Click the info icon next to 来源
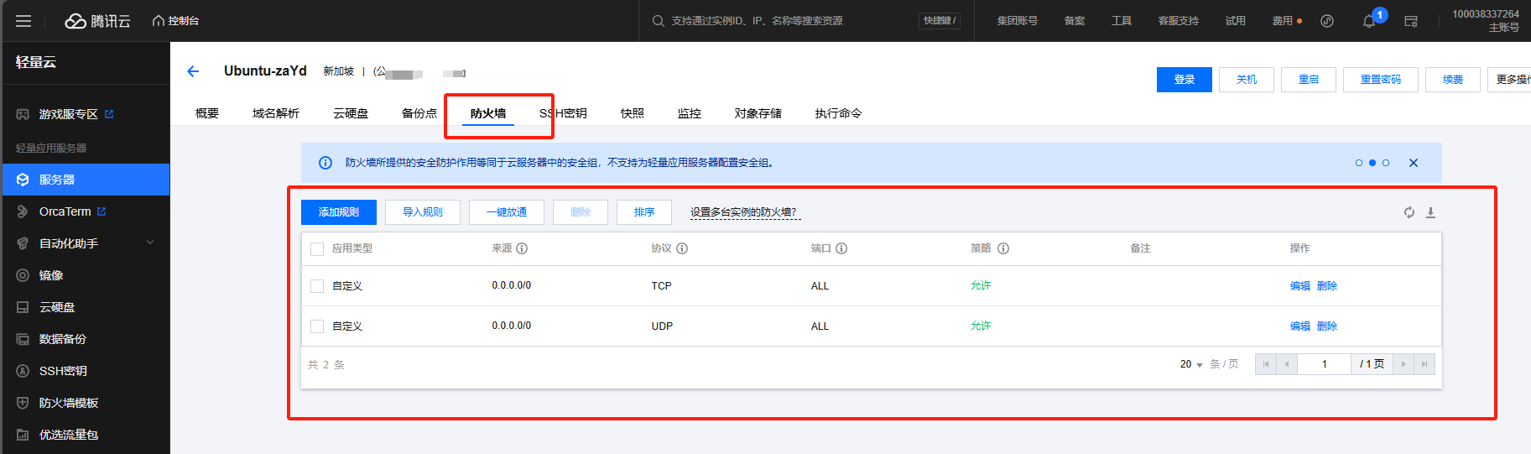1531x454 pixels. point(522,248)
